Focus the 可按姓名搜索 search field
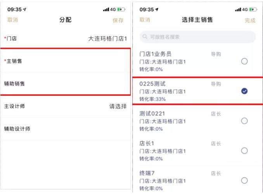This screenshot has height=194, width=263. click(x=197, y=37)
